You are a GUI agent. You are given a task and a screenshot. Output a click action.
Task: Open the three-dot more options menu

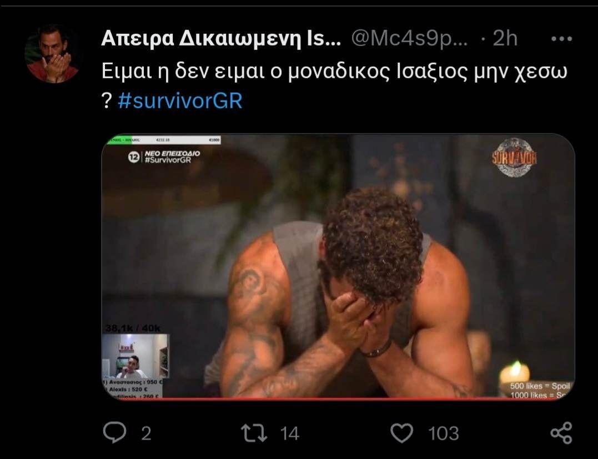coord(561,38)
